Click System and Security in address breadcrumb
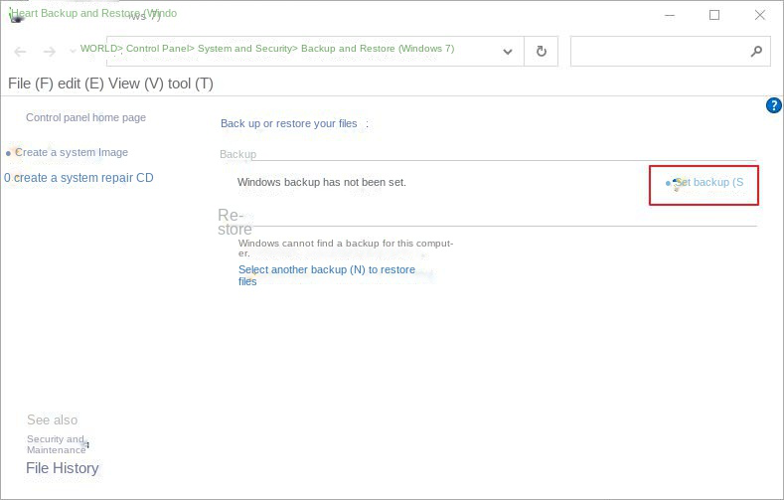Image resolution: width=784 pixels, height=500 pixels. [245, 48]
